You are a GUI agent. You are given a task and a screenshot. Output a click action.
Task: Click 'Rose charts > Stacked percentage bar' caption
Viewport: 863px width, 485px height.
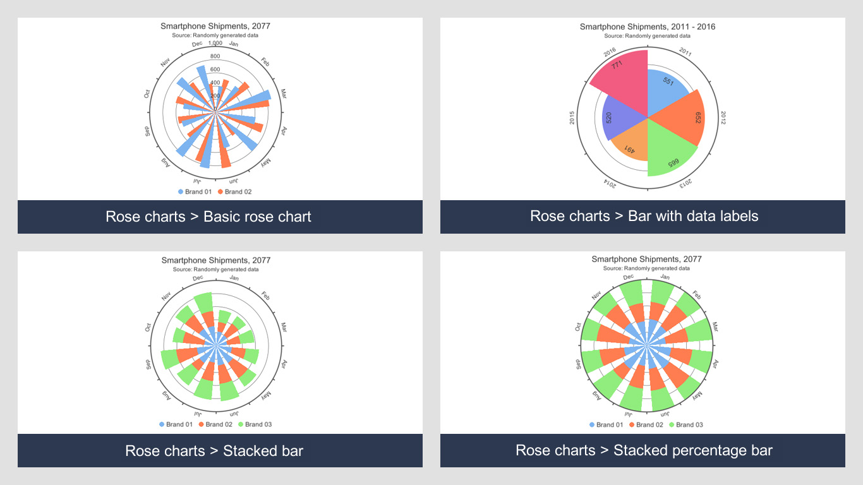coord(644,450)
